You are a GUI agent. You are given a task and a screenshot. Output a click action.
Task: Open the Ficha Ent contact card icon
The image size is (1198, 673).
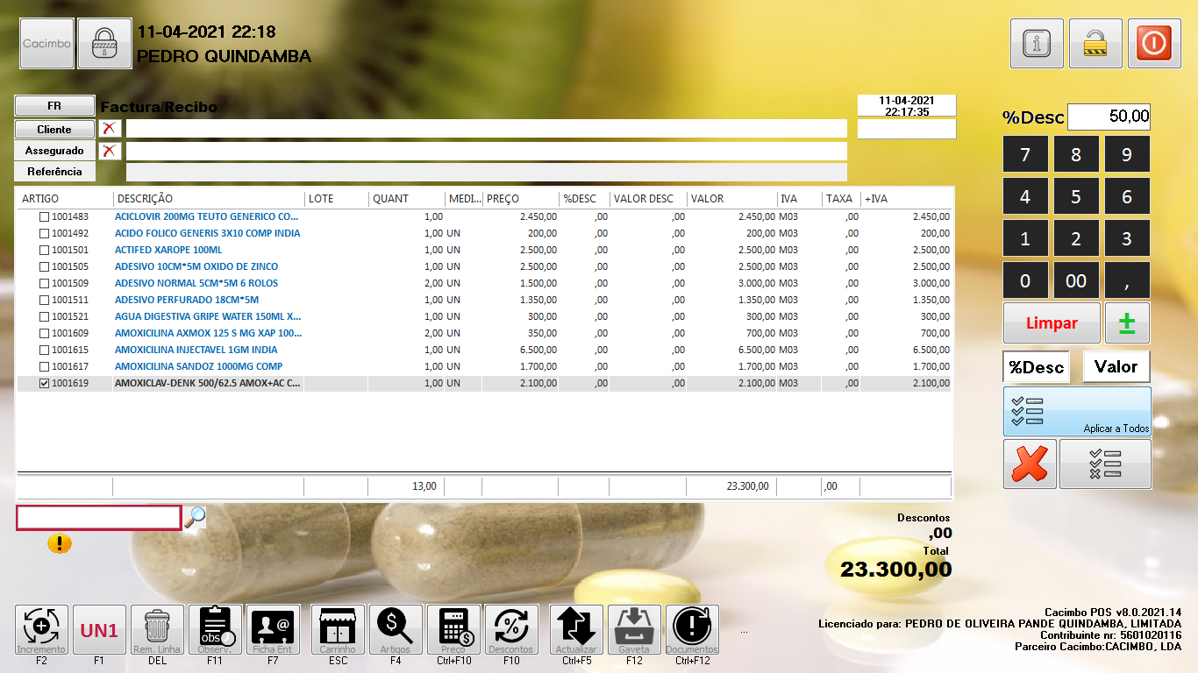coord(273,629)
